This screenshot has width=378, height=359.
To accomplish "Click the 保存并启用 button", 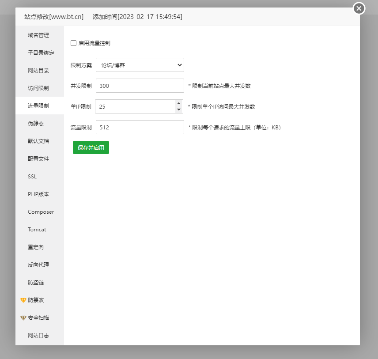I will (x=91, y=148).
